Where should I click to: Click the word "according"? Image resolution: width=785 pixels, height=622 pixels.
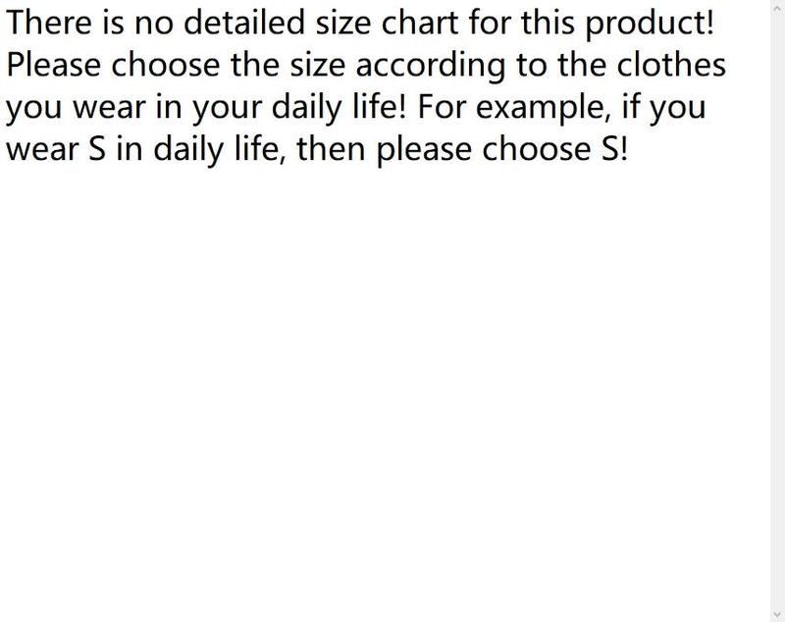point(431,67)
